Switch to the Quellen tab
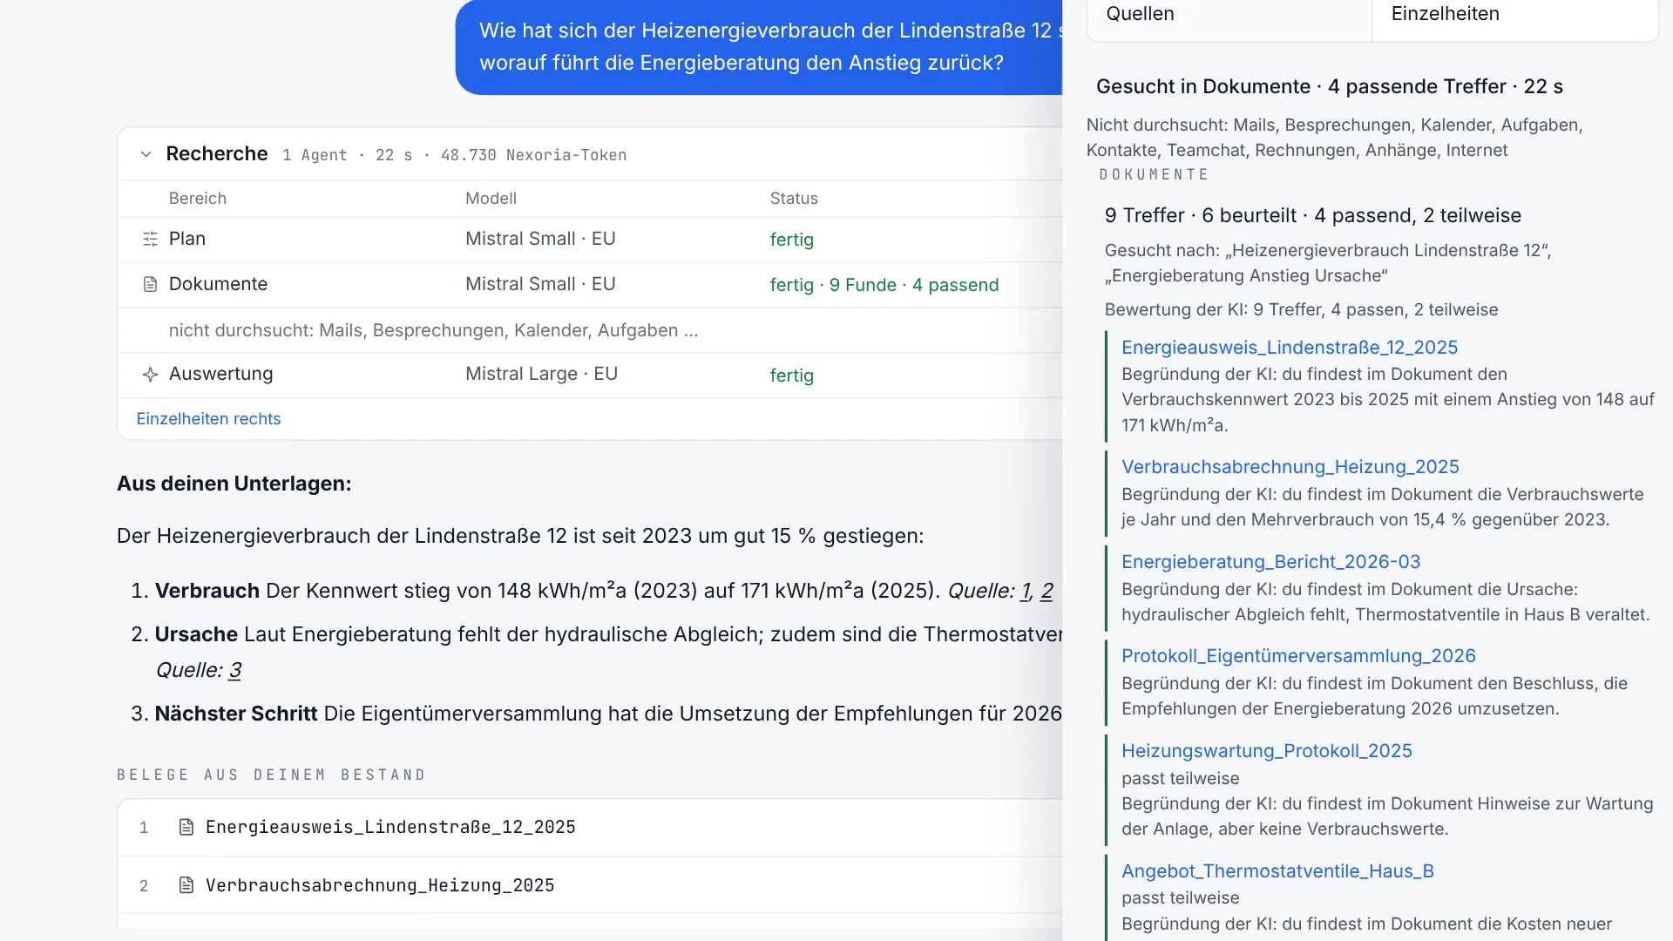This screenshot has width=1673, height=941. point(1229,16)
